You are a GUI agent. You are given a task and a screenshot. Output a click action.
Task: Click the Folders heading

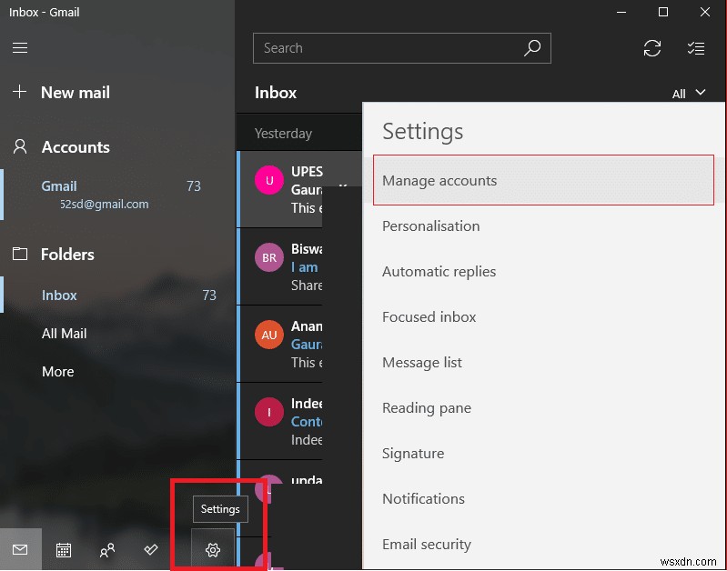(67, 254)
